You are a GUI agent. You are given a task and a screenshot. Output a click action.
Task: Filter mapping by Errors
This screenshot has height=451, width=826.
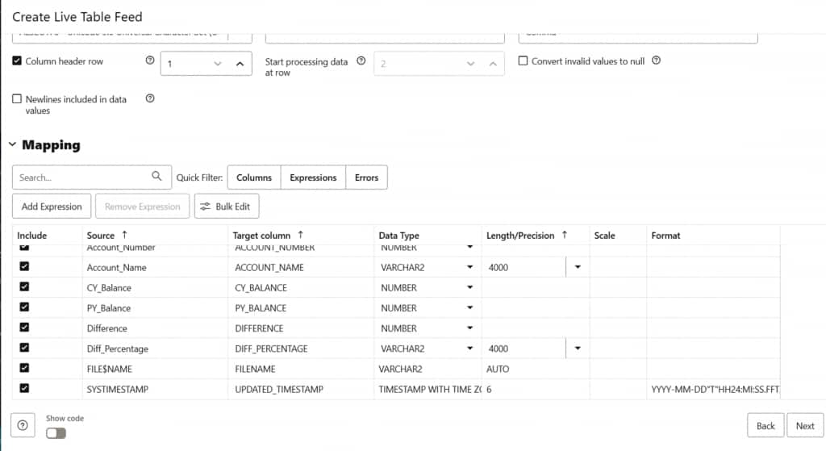tap(366, 177)
